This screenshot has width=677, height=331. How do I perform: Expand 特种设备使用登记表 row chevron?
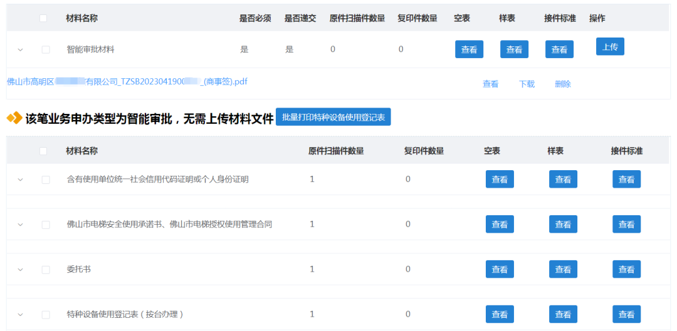click(20, 315)
